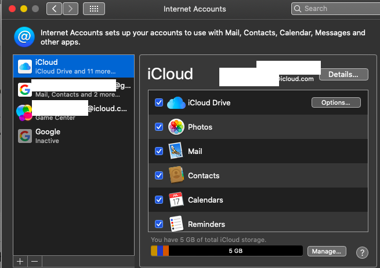
Task: Click the red close window button
Action: tap(12, 9)
